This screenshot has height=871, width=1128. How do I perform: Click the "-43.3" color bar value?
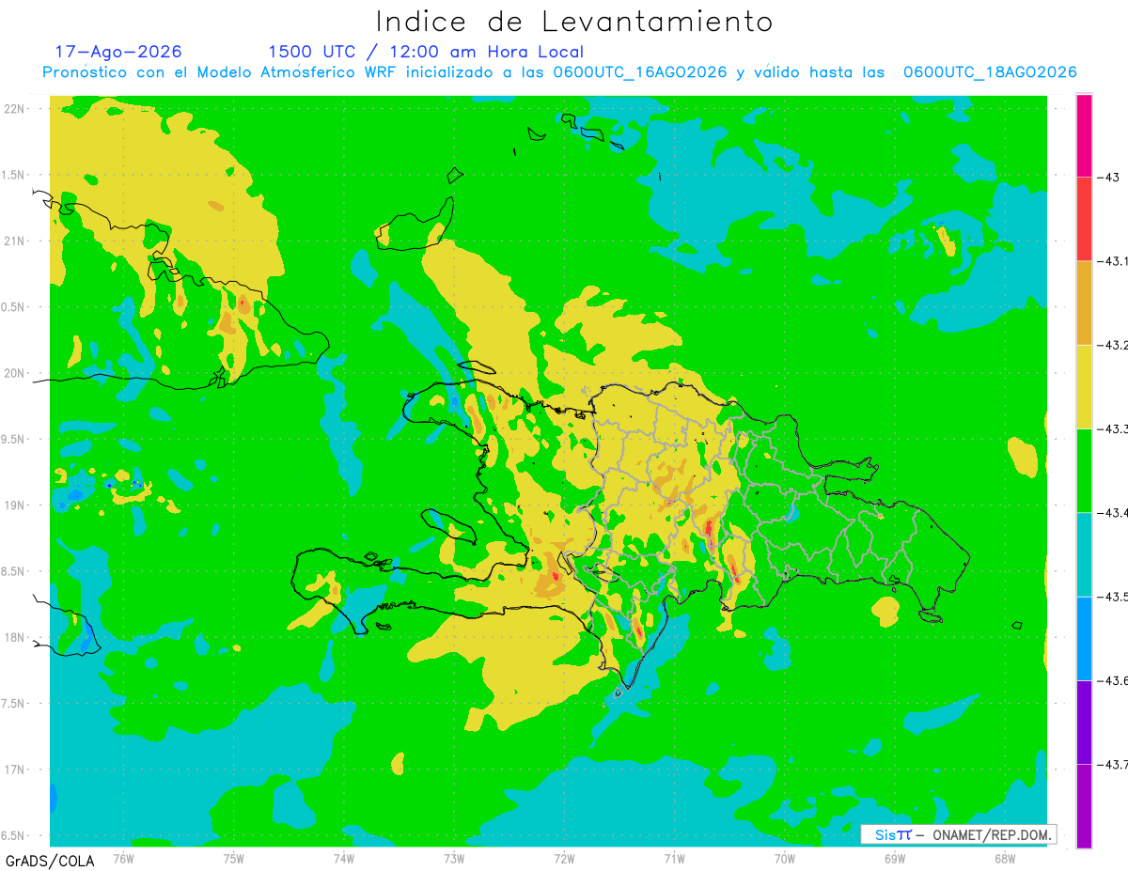pyautogui.click(x=1112, y=428)
